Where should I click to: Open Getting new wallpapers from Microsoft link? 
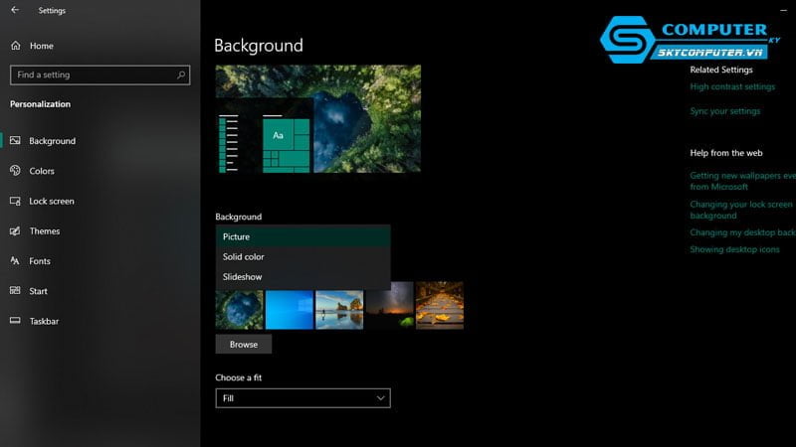tap(742, 181)
